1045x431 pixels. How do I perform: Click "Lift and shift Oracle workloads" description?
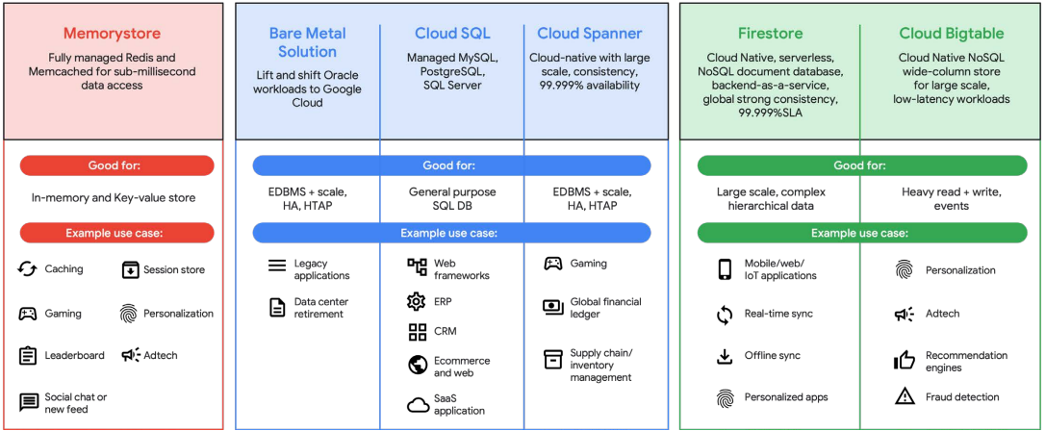(307, 89)
